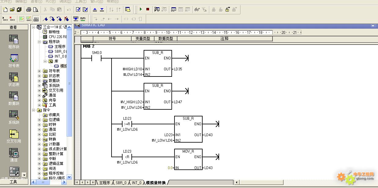Apply all project symbols icon
Viewport: 378px width, 188px height.
[x=76, y=19]
